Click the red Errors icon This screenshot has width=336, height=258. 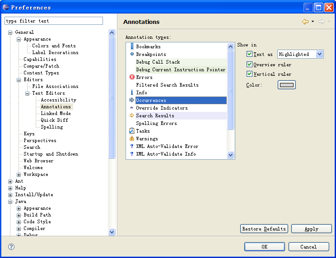(x=132, y=77)
